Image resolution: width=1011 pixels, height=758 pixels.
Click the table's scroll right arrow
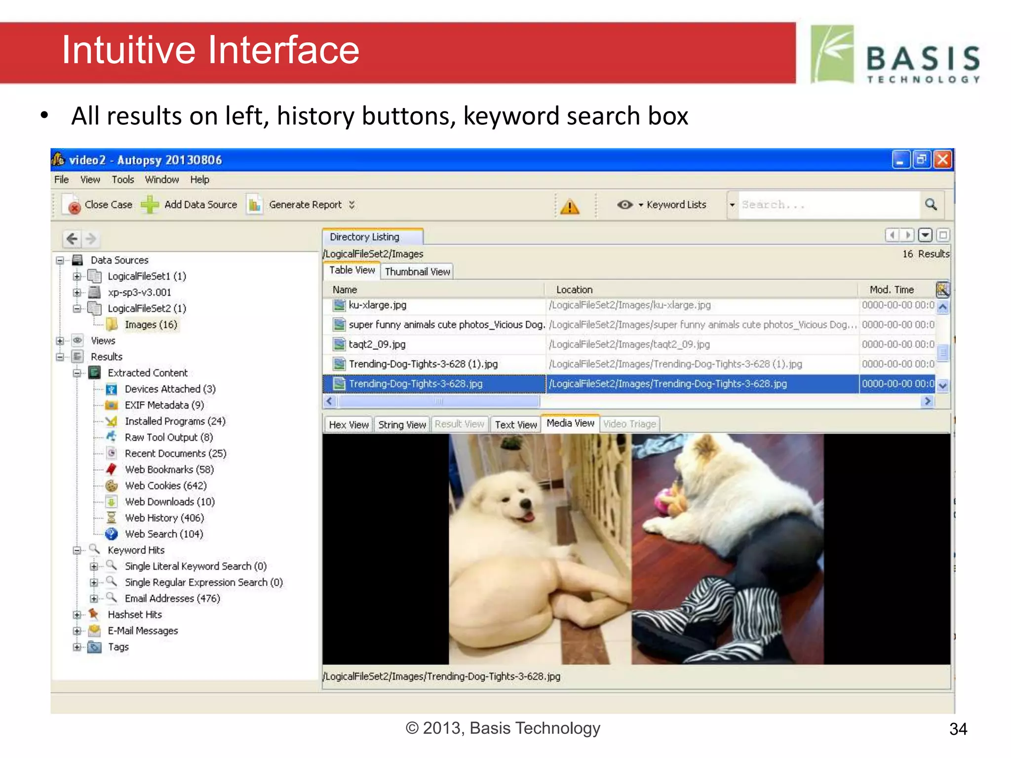click(x=928, y=401)
